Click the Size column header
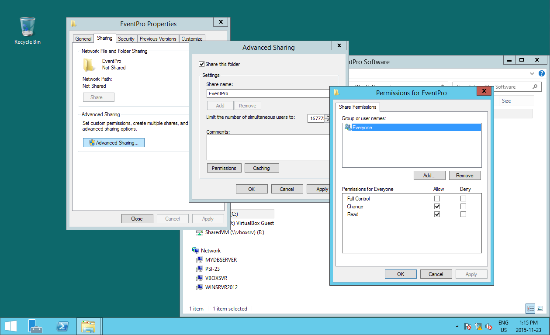The image size is (550, 335). tap(515, 101)
